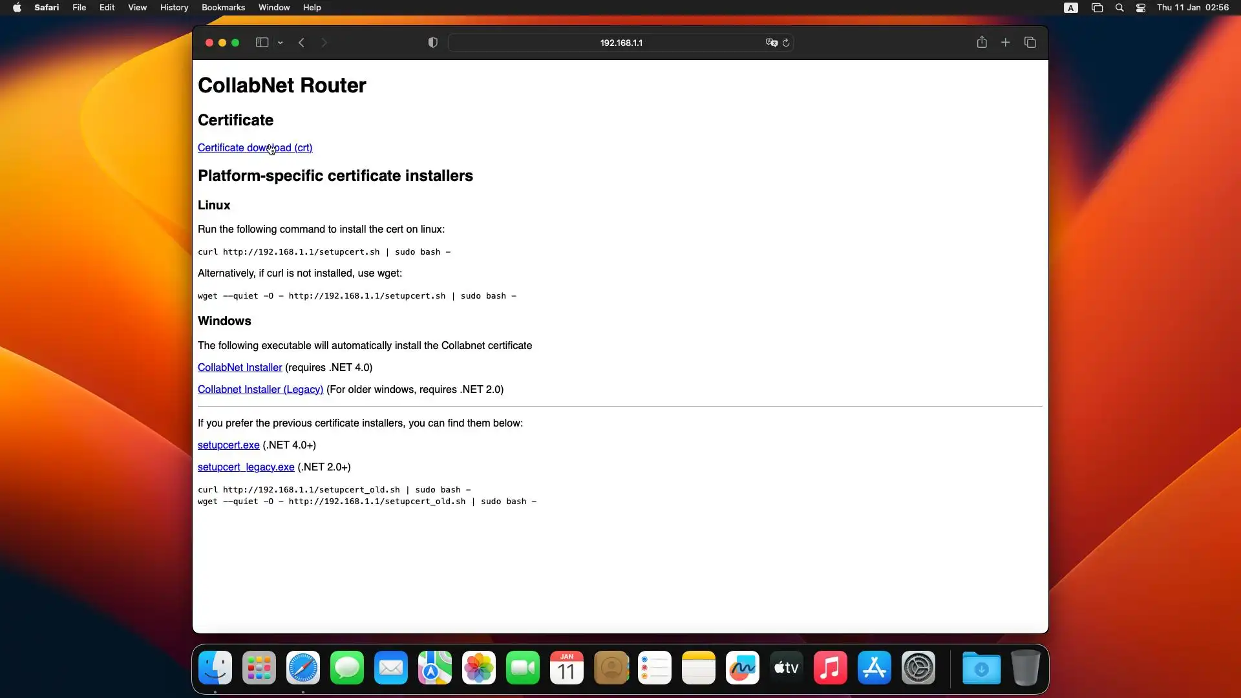
Task: Click the CollabNet Installer link
Action: tap(240, 368)
